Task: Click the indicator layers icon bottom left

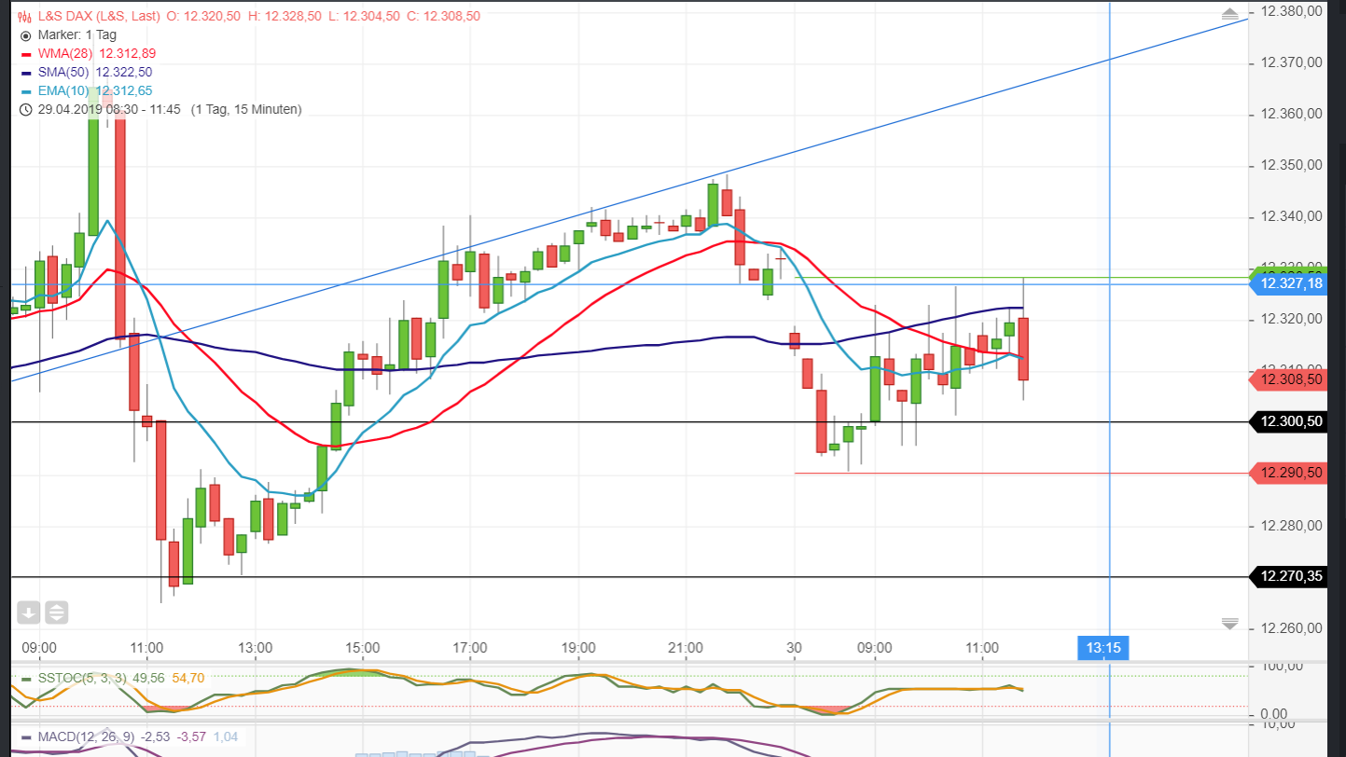Action: click(57, 612)
